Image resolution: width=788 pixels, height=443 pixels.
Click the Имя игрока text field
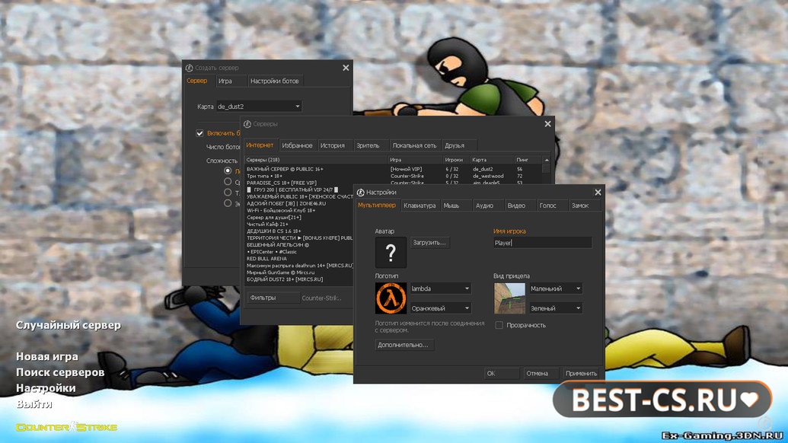[542, 243]
